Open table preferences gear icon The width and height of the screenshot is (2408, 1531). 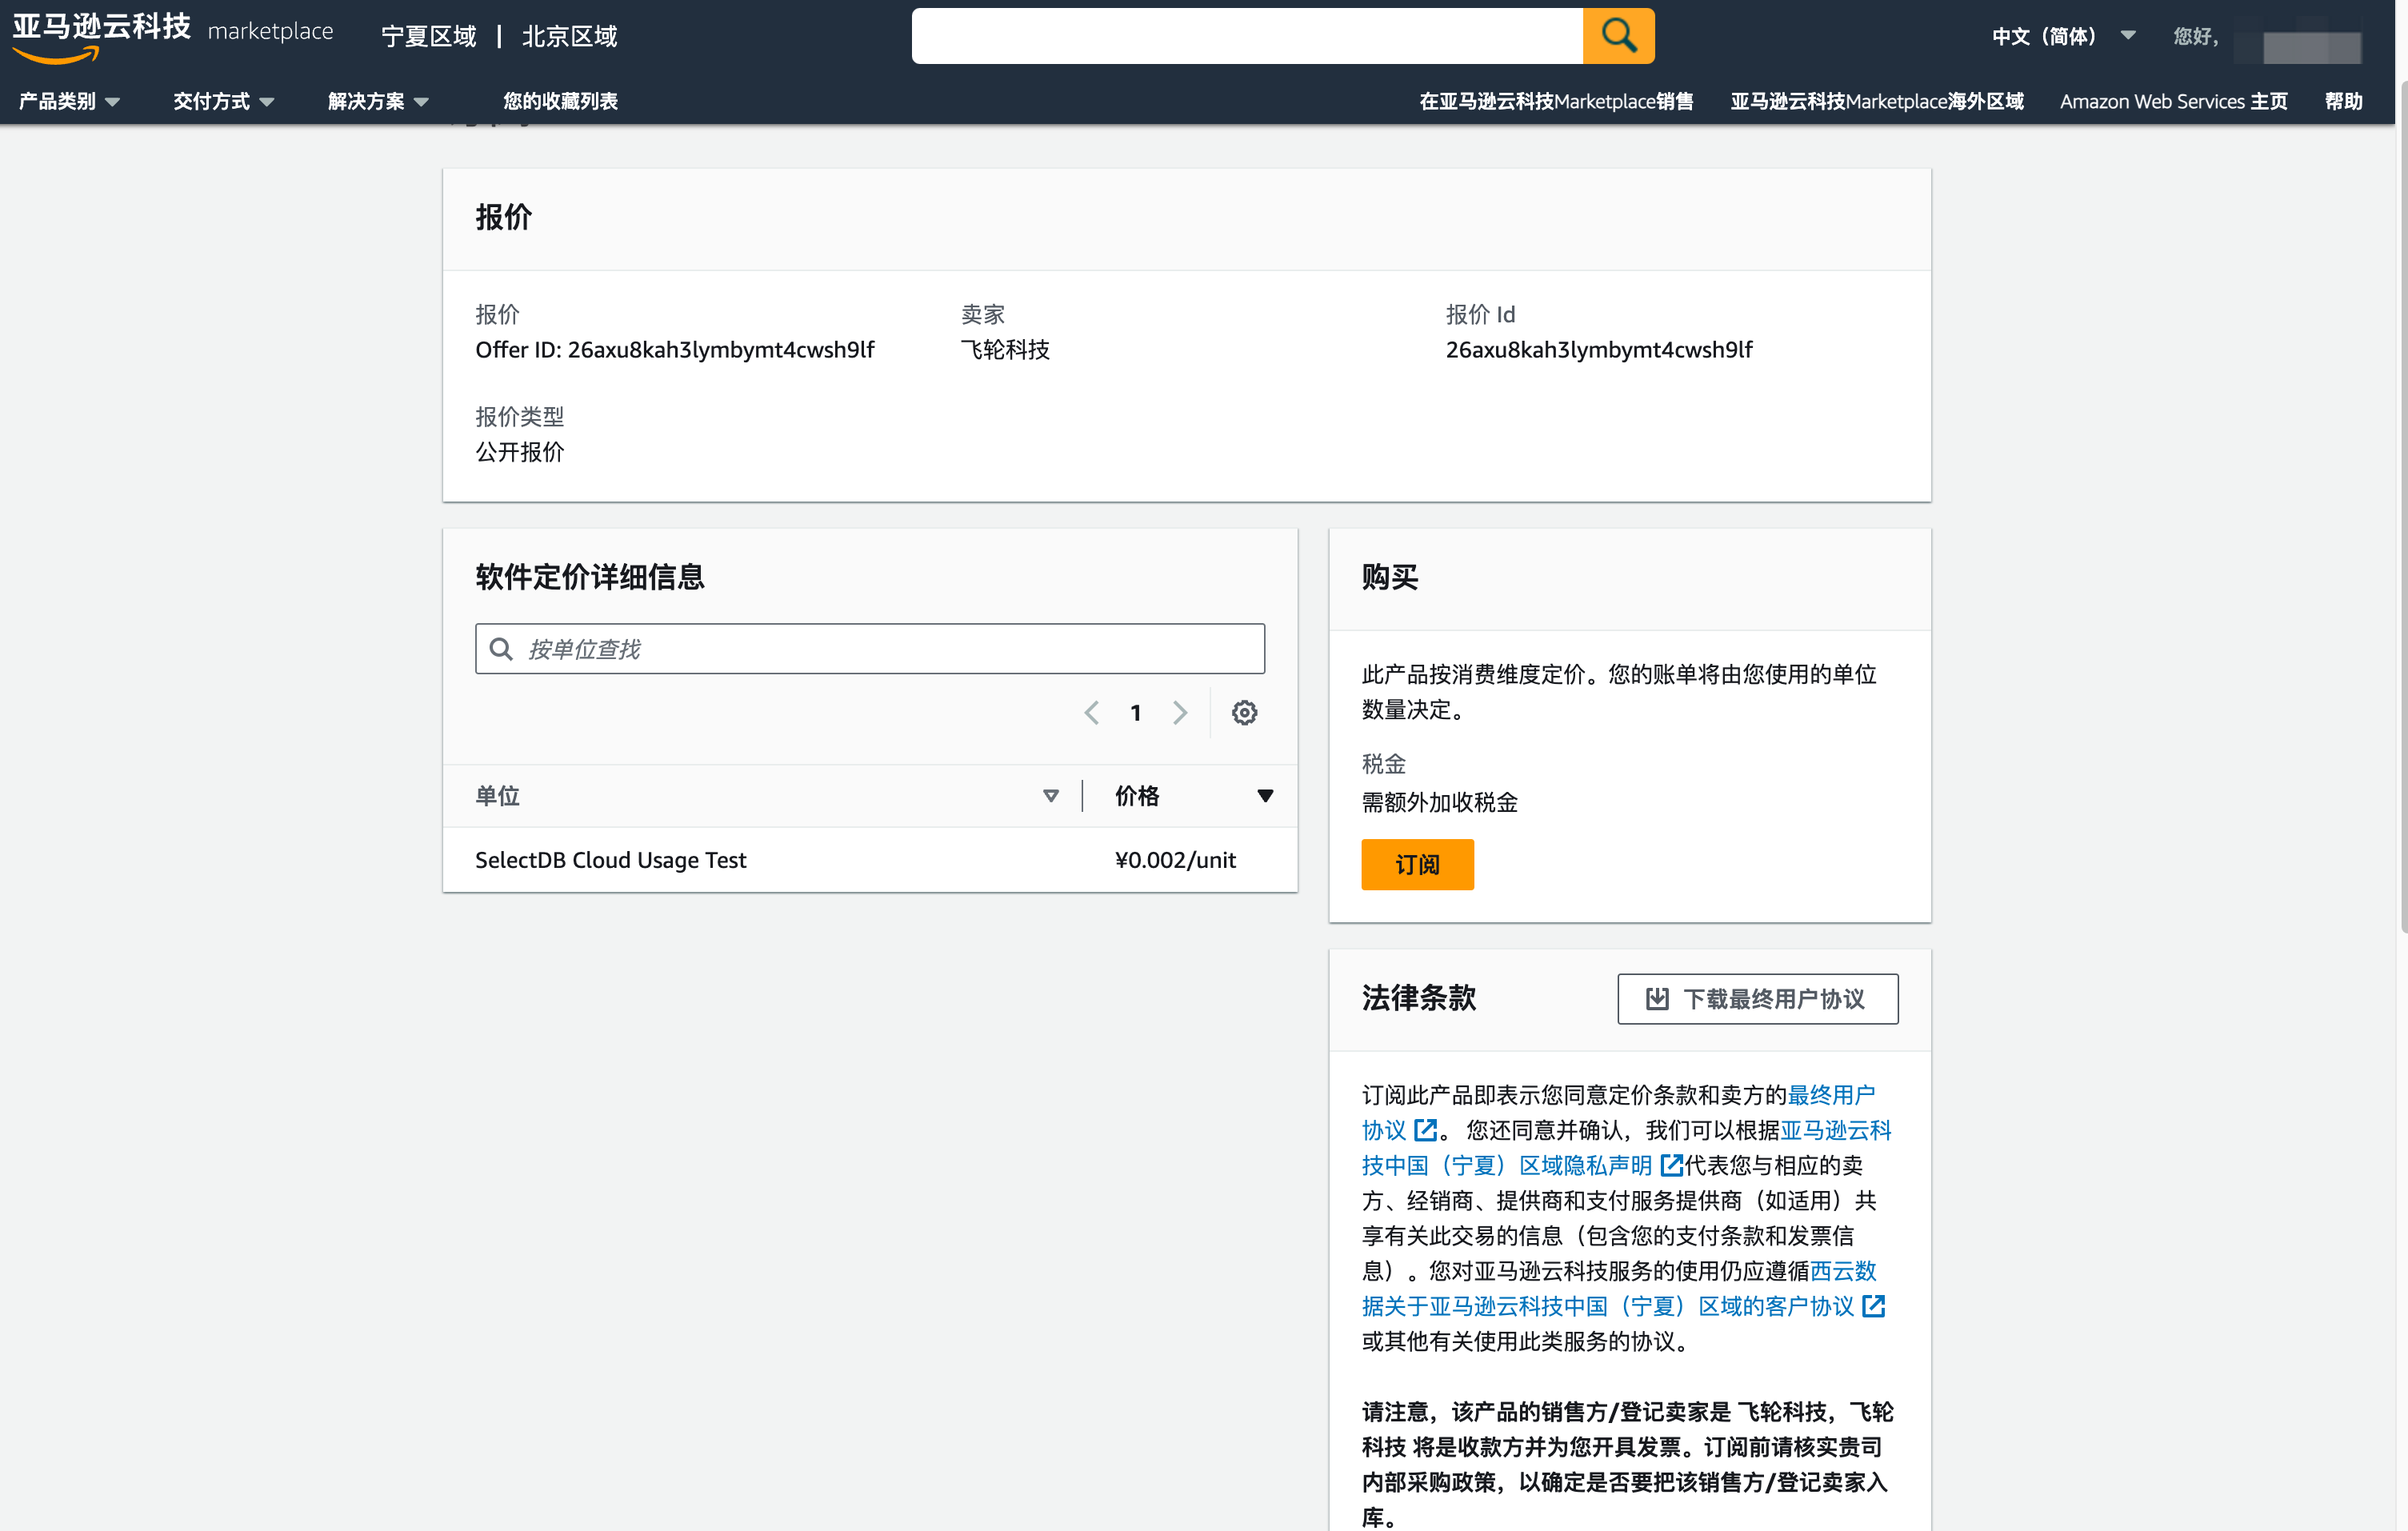coord(1244,712)
